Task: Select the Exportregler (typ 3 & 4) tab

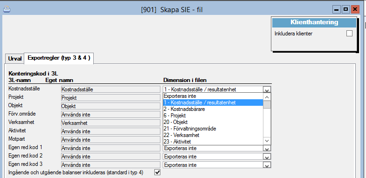Action: (59, 58)
